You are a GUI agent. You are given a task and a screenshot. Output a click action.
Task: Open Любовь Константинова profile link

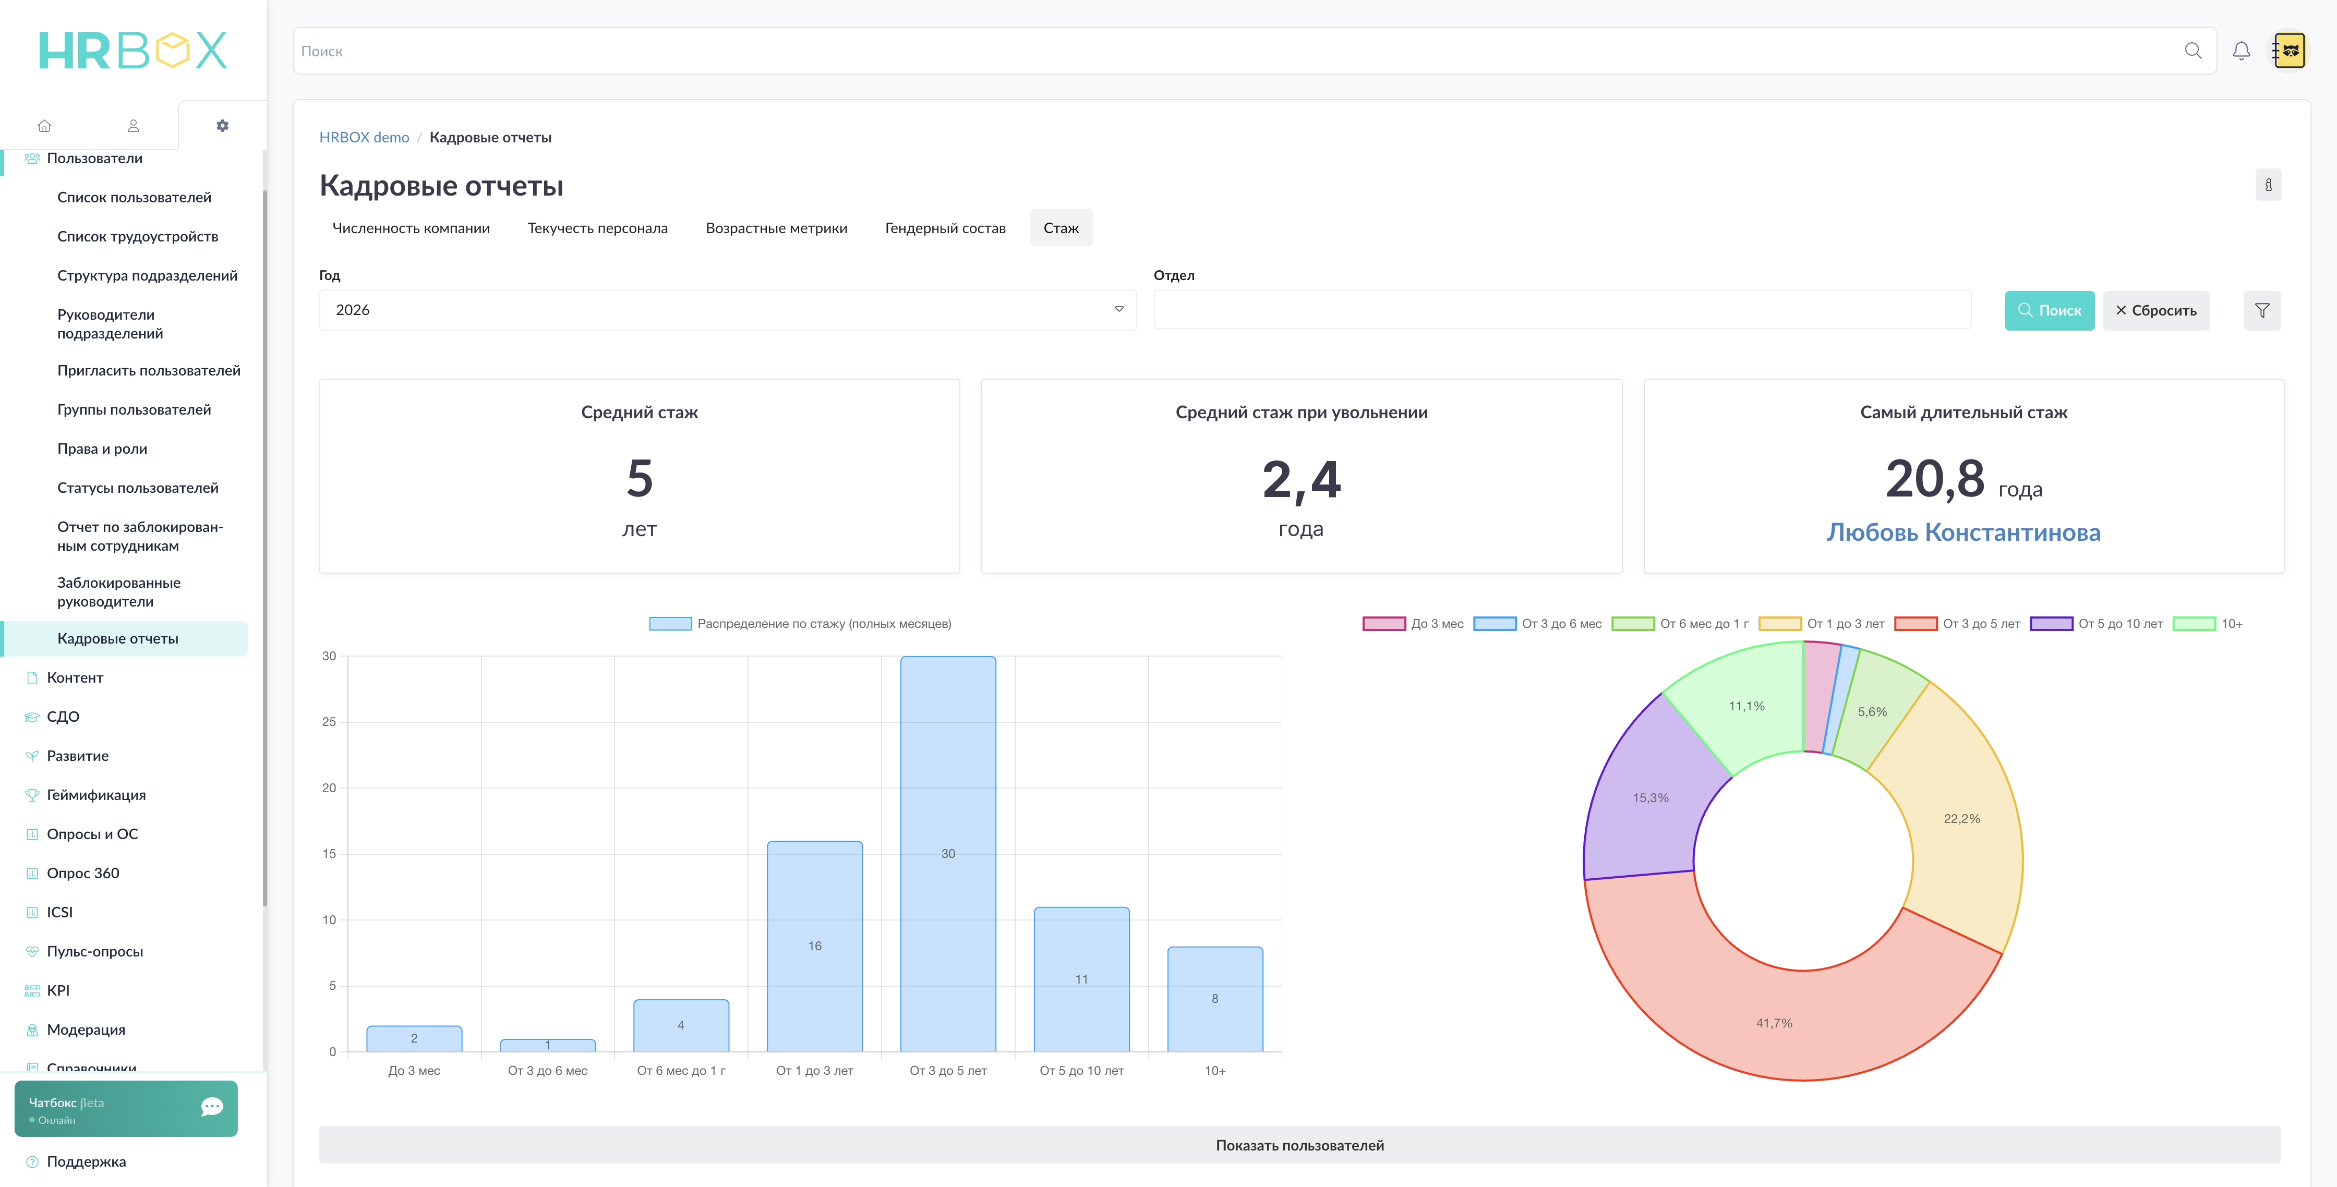click(1963, 532)
